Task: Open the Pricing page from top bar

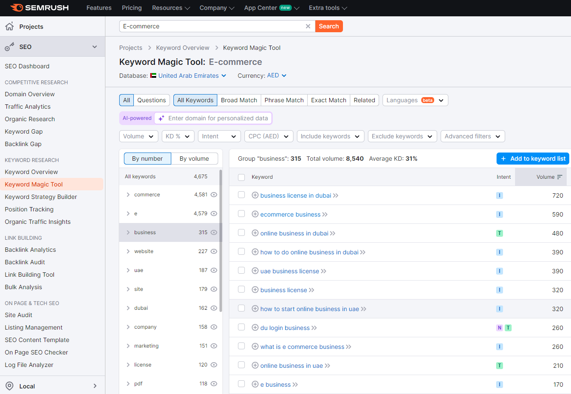Action: [x=132, y=8]
